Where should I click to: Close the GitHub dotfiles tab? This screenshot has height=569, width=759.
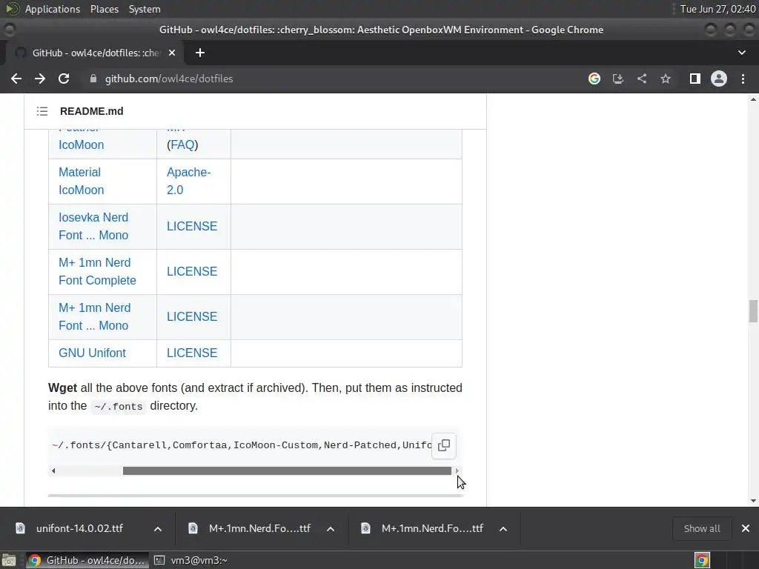[172, 53]
